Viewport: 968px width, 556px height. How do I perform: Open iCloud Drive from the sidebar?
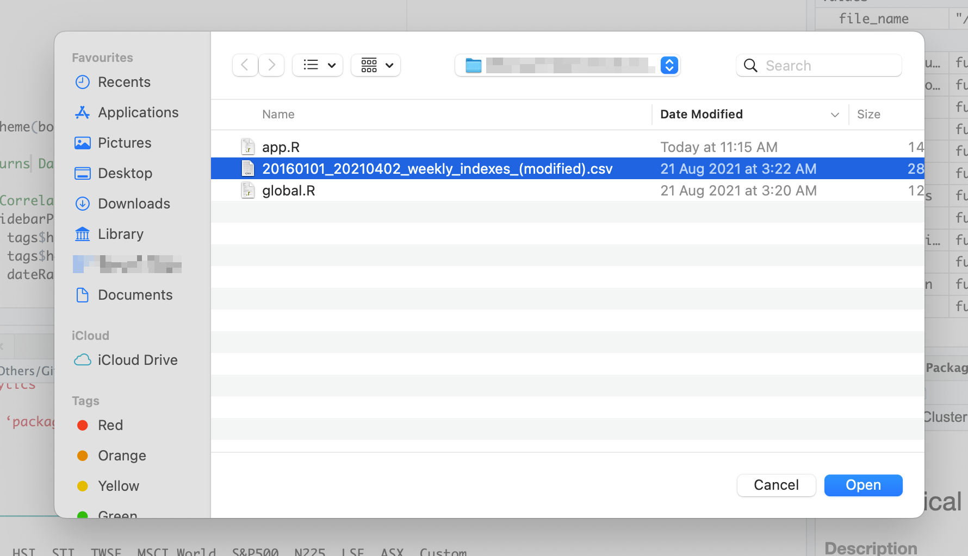pos(138,359)
